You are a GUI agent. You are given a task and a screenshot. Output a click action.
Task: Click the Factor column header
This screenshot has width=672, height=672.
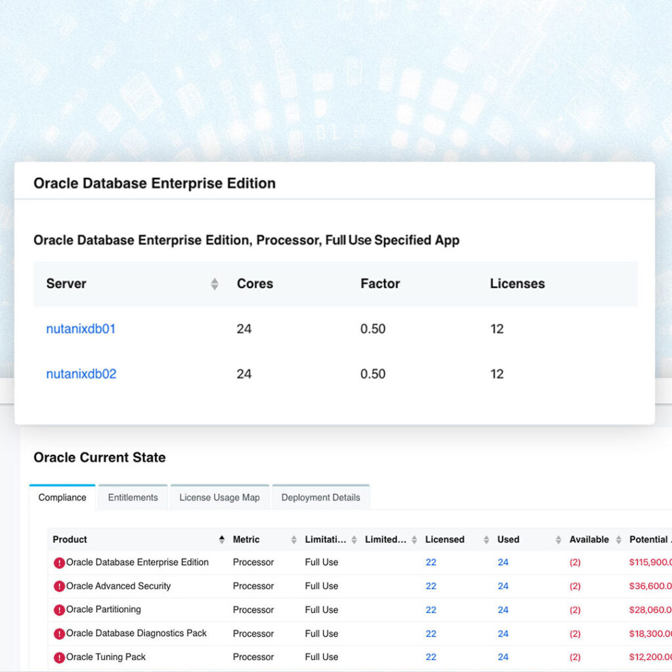point(380,283)
